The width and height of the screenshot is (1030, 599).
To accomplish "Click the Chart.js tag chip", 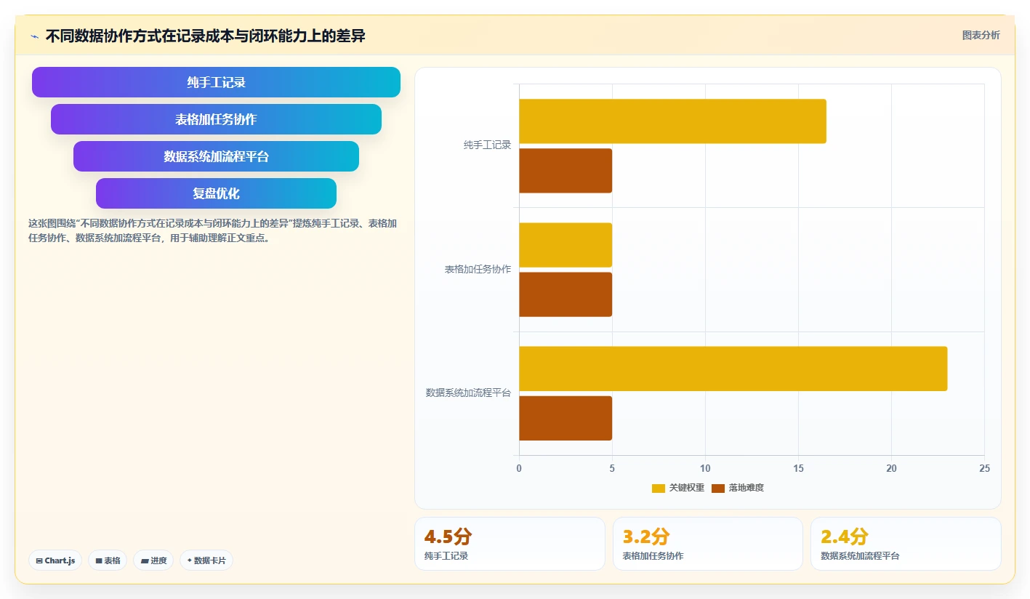I will pyautogui.click(x=55, y=560).
